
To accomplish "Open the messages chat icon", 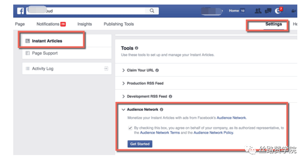I will click(x=268, y=11).
